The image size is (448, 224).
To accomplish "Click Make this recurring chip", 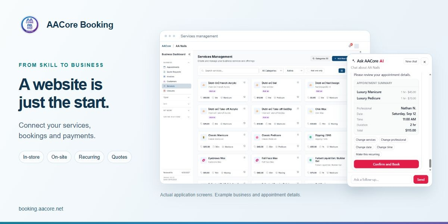I will 368,154.
